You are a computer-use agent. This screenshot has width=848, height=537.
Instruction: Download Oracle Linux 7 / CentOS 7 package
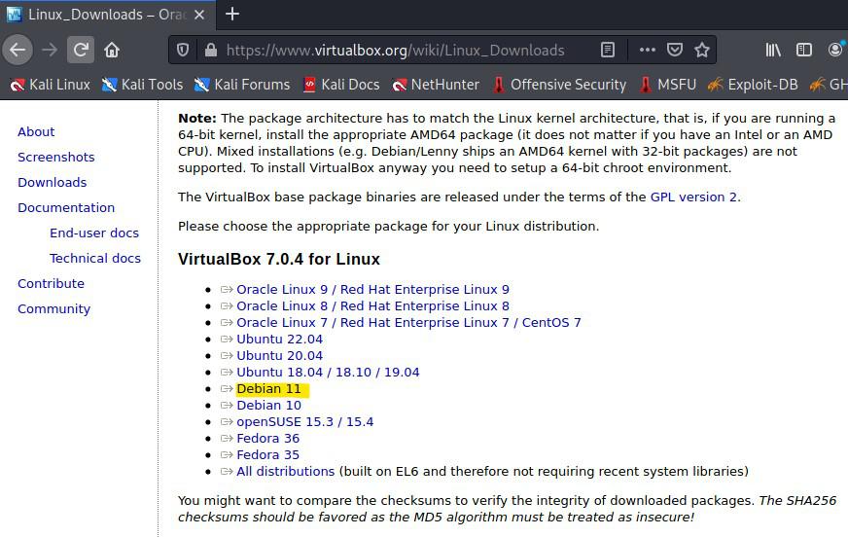point(408,323)
